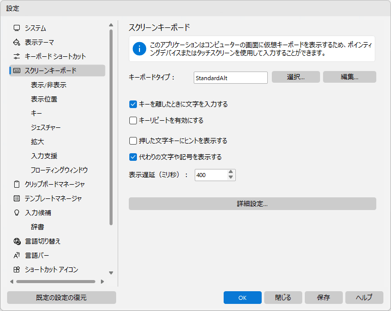Select スクリーンキーボード category

[x=57, y=71]
